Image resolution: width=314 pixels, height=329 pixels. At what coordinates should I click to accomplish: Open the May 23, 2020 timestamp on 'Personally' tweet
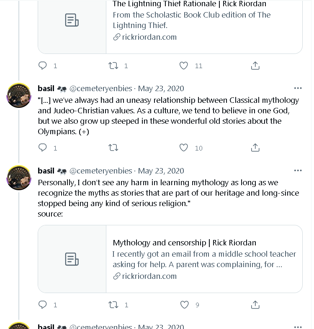coord(161,171)
